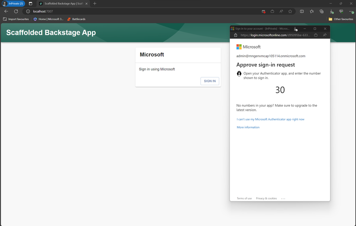
Task: Open Settings and more ellipsis menu
Action: coord(351,11)
